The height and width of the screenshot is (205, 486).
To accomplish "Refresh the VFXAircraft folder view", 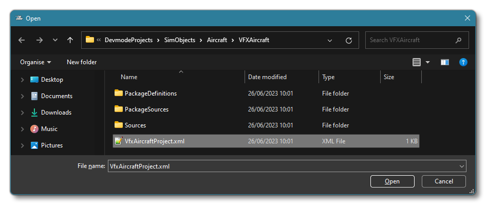I will pyautogui.click(x=349, y=40).
